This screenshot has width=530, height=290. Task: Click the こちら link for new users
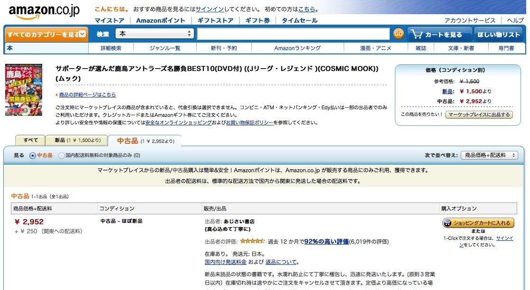307,9
